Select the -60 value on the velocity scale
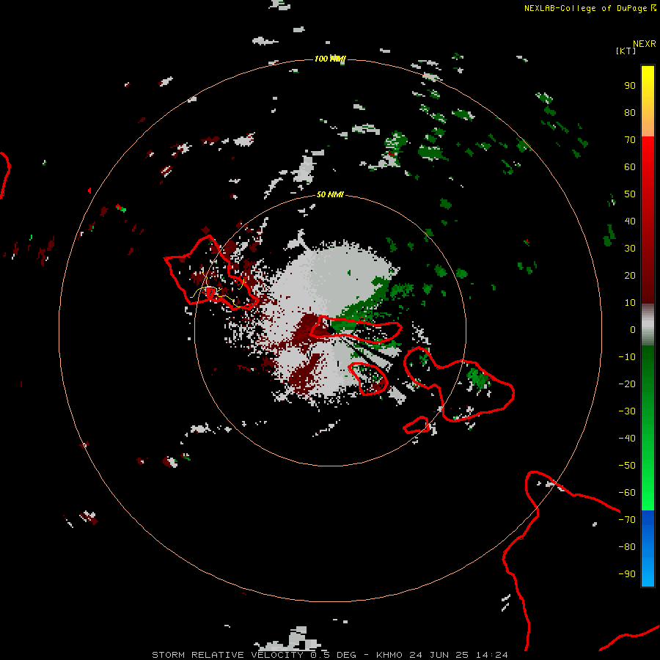 tap(627, 493)
